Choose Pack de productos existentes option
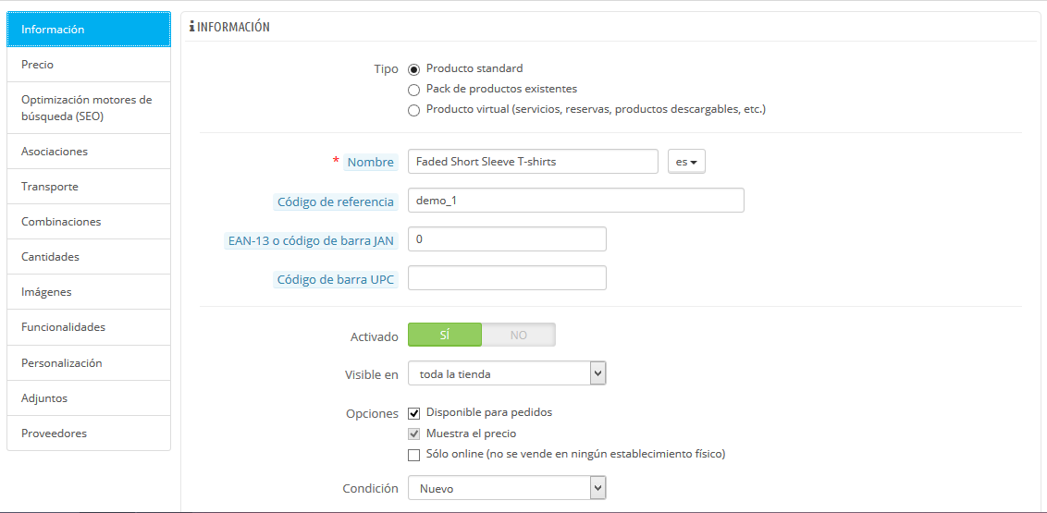Screen dimensions: 1047x513 click(414, 90)
